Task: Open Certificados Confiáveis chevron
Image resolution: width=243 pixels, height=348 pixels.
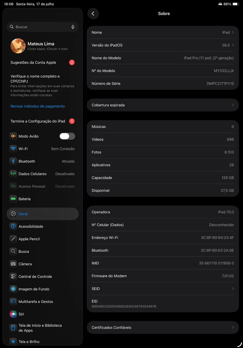Action: [233, 328]
